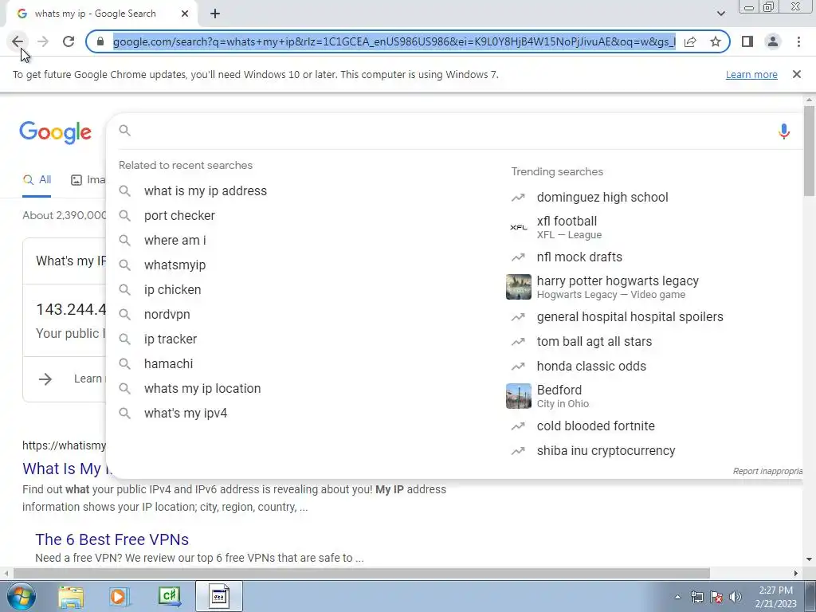
Task: Click the trend arrow beside 'nfl mock drafts'
Action: [518, 257]
